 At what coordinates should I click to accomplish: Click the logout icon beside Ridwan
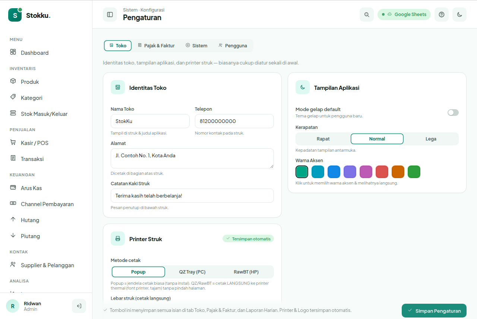pos(79,306)
